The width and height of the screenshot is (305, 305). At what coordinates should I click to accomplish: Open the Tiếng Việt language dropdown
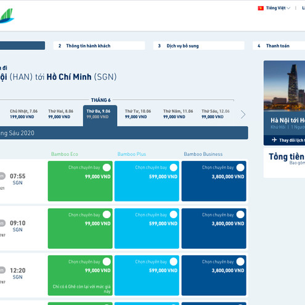tap(278, 8)
